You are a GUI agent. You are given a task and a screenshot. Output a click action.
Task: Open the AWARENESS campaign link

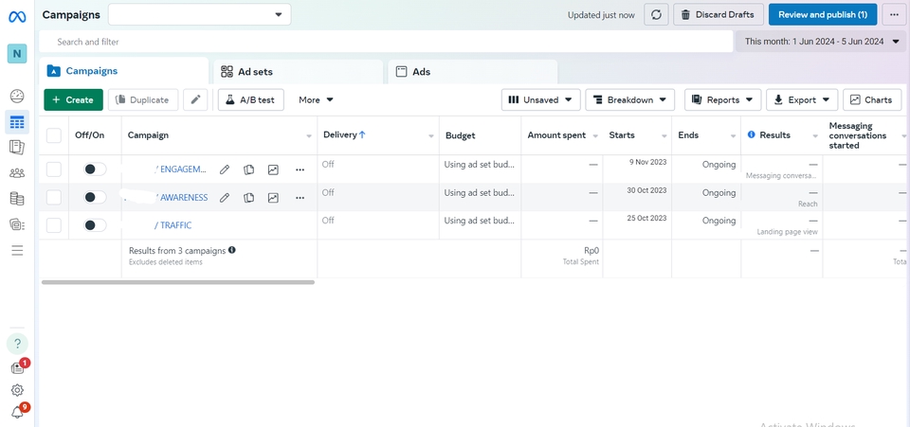pos(181,198)
